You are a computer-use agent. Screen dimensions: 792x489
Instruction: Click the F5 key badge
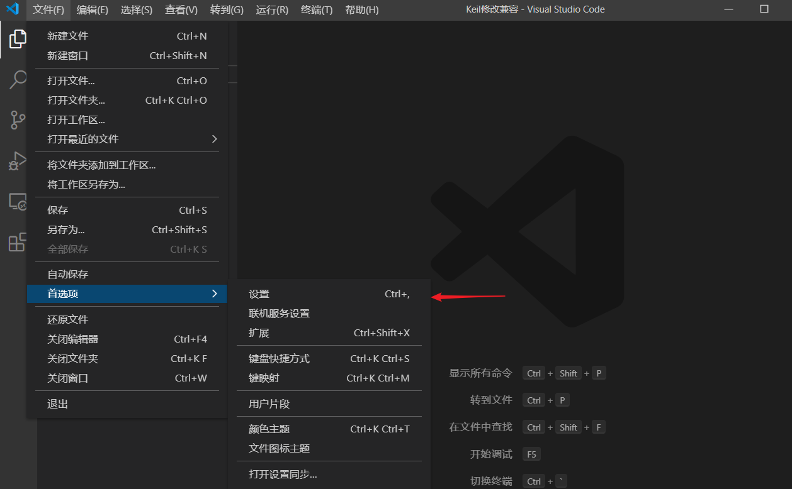531,454
